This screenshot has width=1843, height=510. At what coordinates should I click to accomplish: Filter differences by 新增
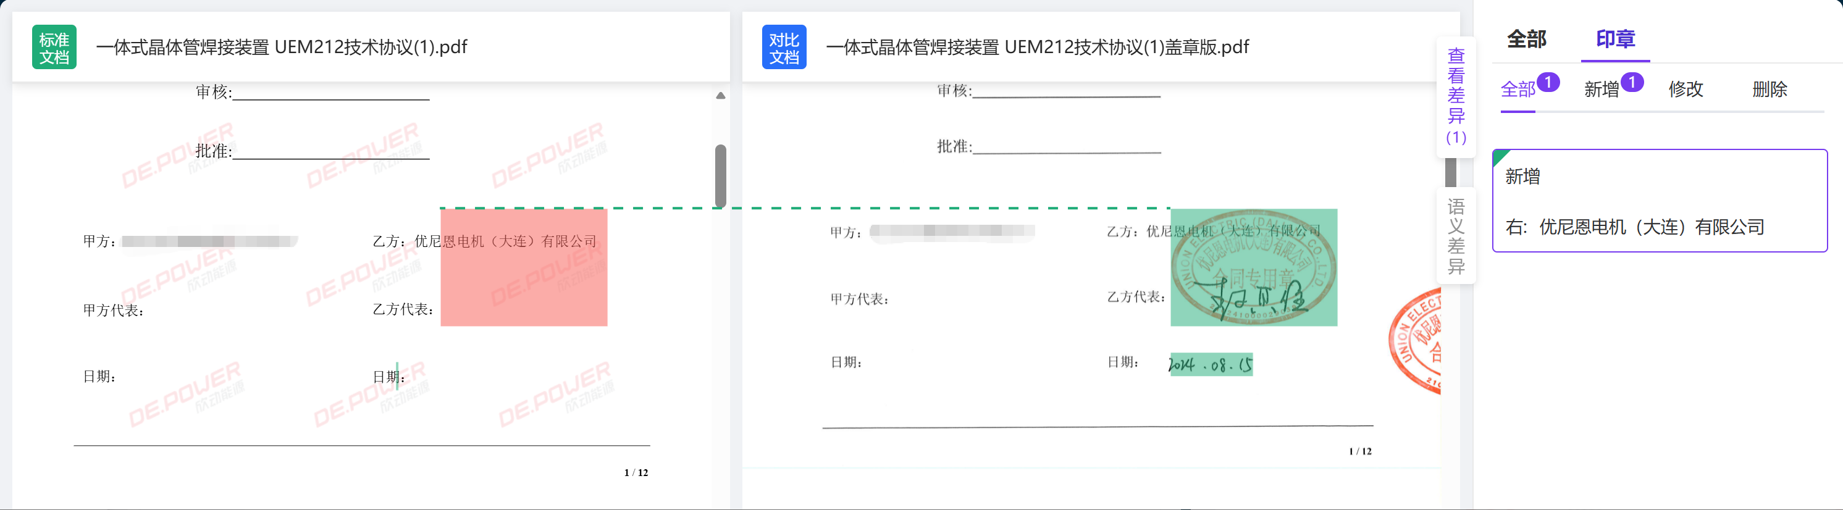pos(1601,90)
